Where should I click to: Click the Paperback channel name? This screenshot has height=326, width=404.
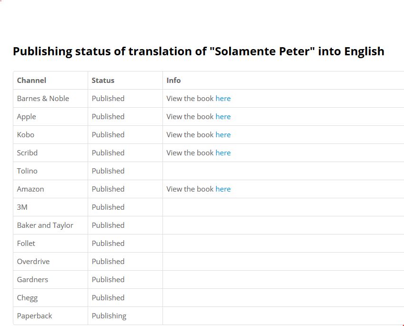click(x=35, y=316)
